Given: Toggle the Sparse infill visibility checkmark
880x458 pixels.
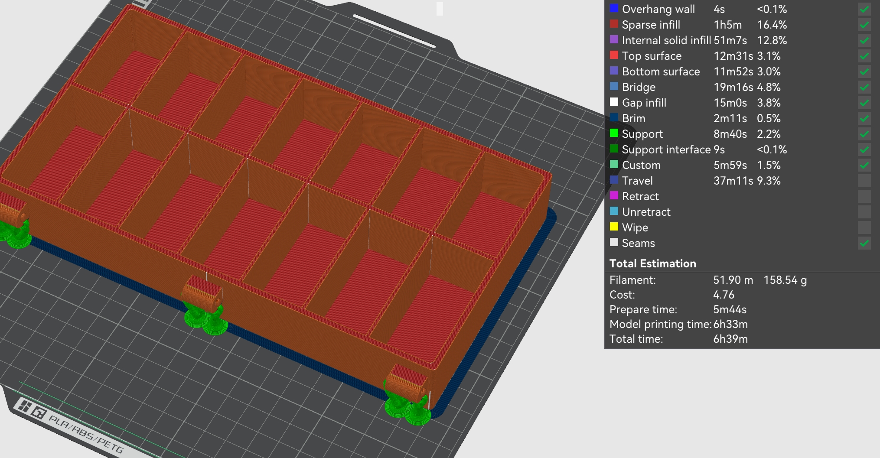Looking at the screenshot, I should [864, 25].
